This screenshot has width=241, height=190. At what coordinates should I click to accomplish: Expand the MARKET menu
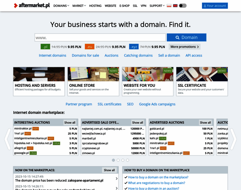79,6
